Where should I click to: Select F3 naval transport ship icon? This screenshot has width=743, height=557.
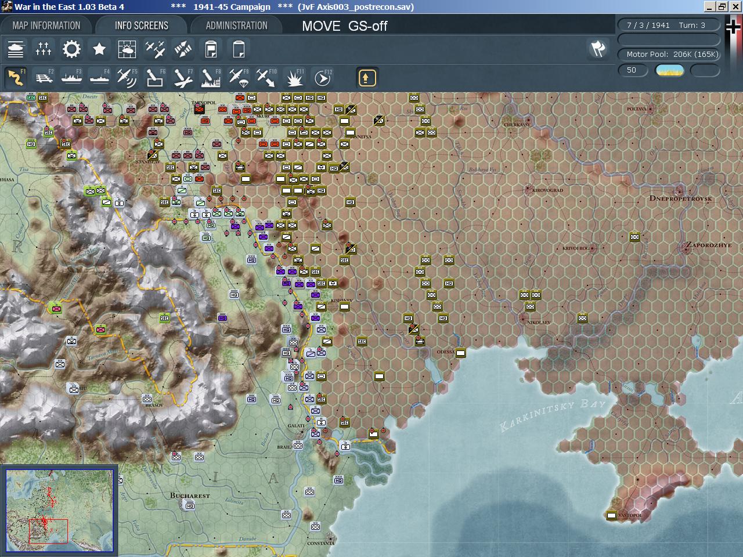71,78
